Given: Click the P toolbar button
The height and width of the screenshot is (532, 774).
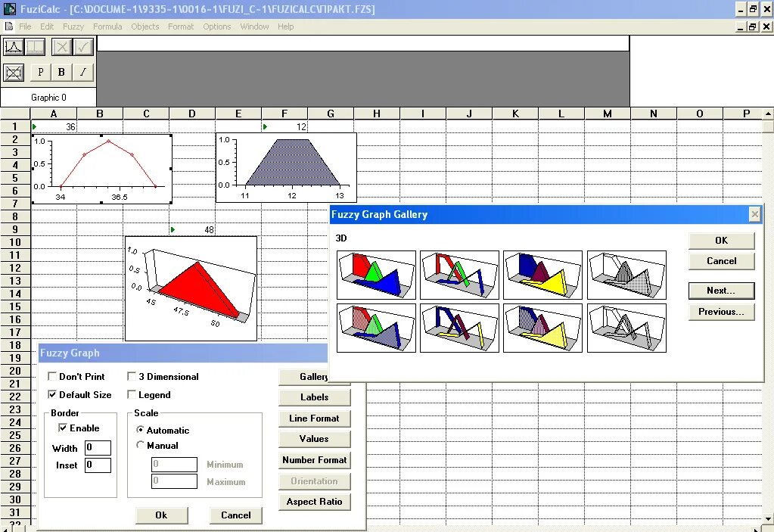Looking at the screenshot, I should tap(40, 72).
